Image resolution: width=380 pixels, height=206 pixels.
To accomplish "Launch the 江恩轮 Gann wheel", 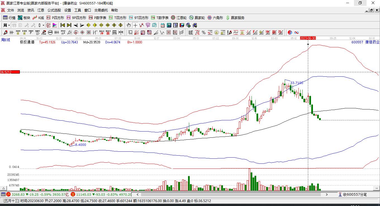I will [x=179, y=18].
